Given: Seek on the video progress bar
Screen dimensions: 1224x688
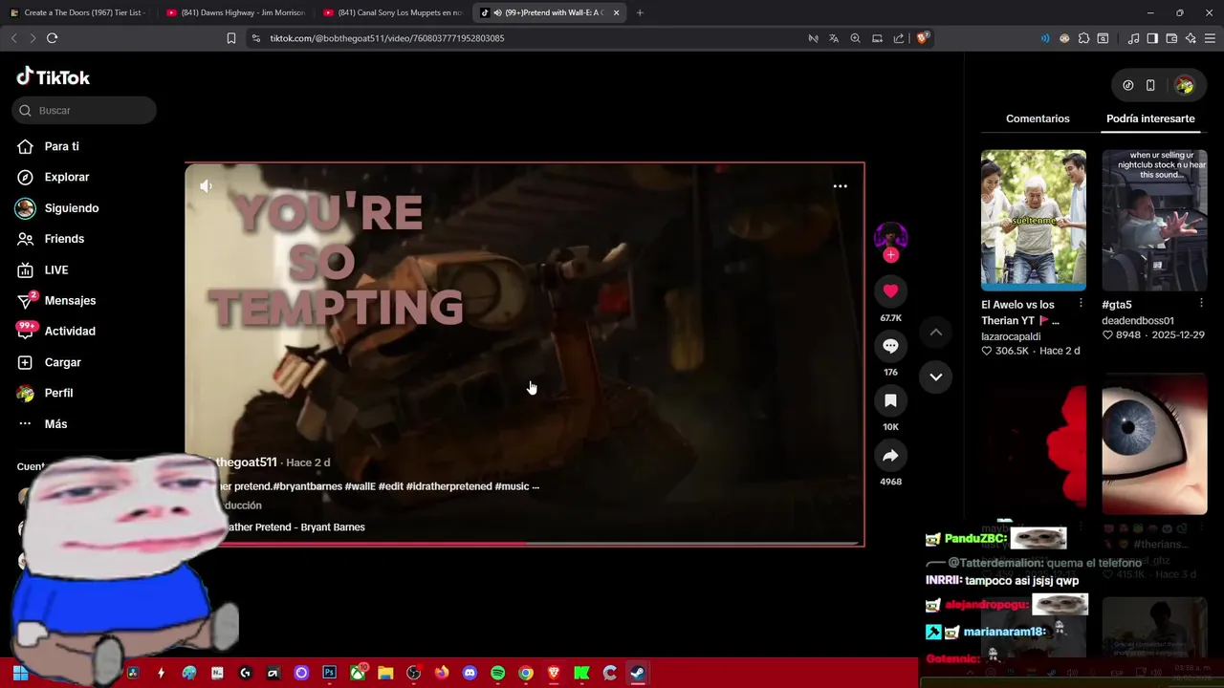Looking at the screenshot, I should (x=524, y=545).
